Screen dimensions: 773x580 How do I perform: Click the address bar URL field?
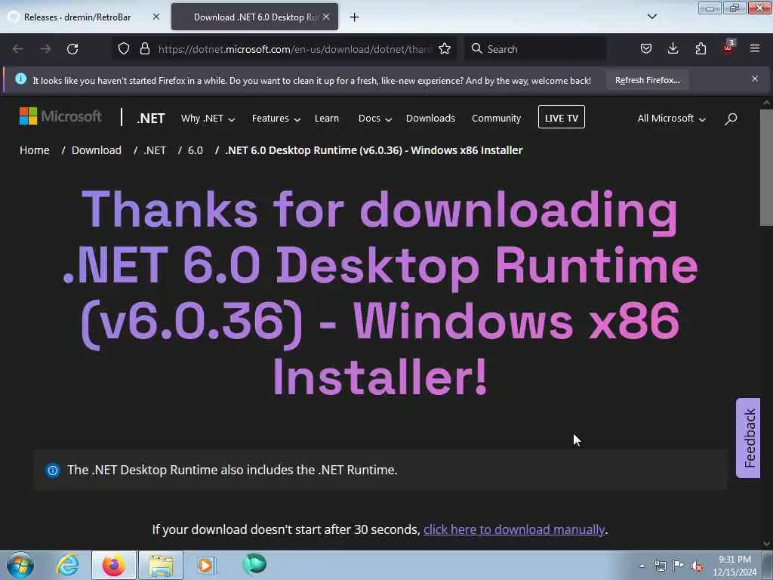[294, 49]
